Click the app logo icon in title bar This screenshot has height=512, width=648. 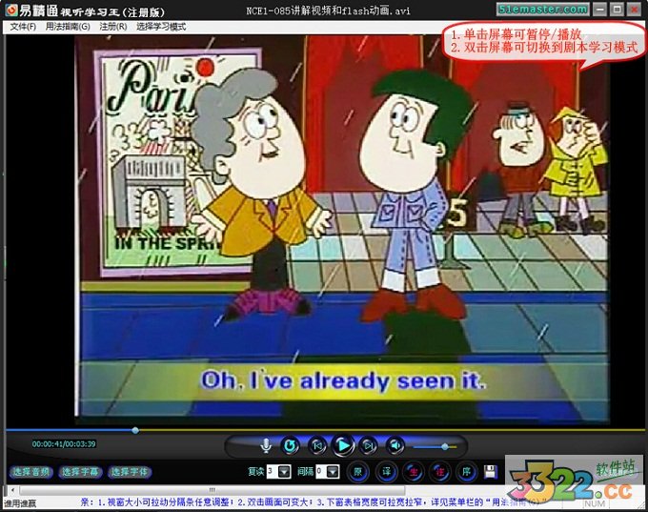pyautogui.click(x=11, y=10)
